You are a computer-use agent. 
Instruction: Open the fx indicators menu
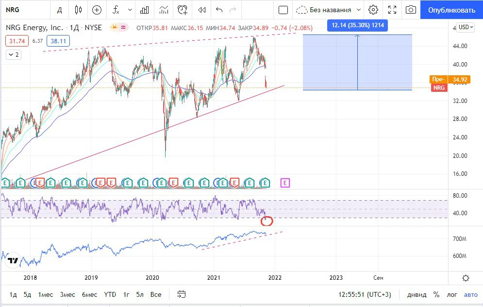116,10
